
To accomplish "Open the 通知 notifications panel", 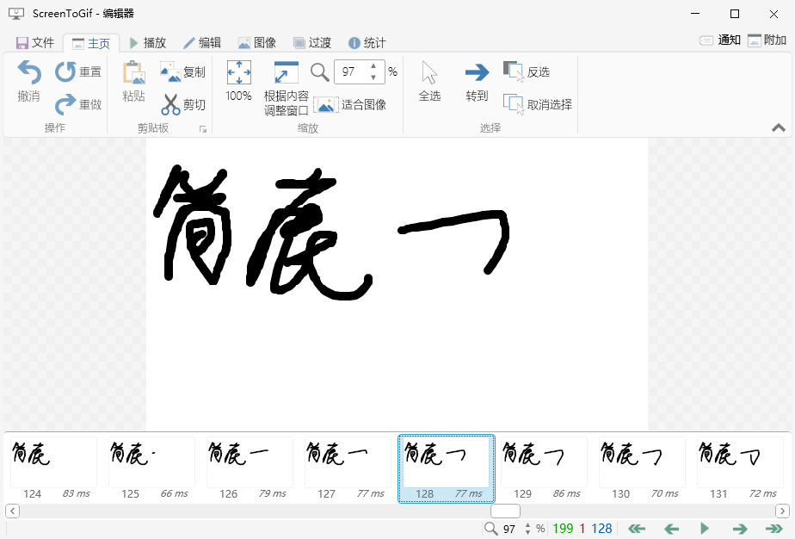I will (717, 40).
